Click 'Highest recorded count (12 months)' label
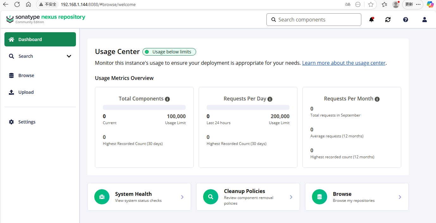Screen dimensions: 436x223 coord(342,157)
